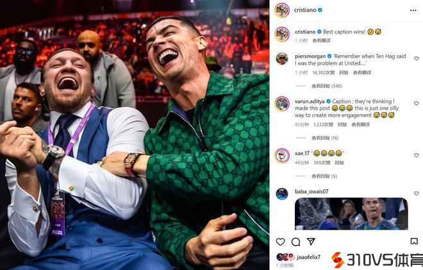The height and width of the screenshot is (270, 423).
Task: Open piersmorgan's profile avatar
Action: [x=282, y=58]
